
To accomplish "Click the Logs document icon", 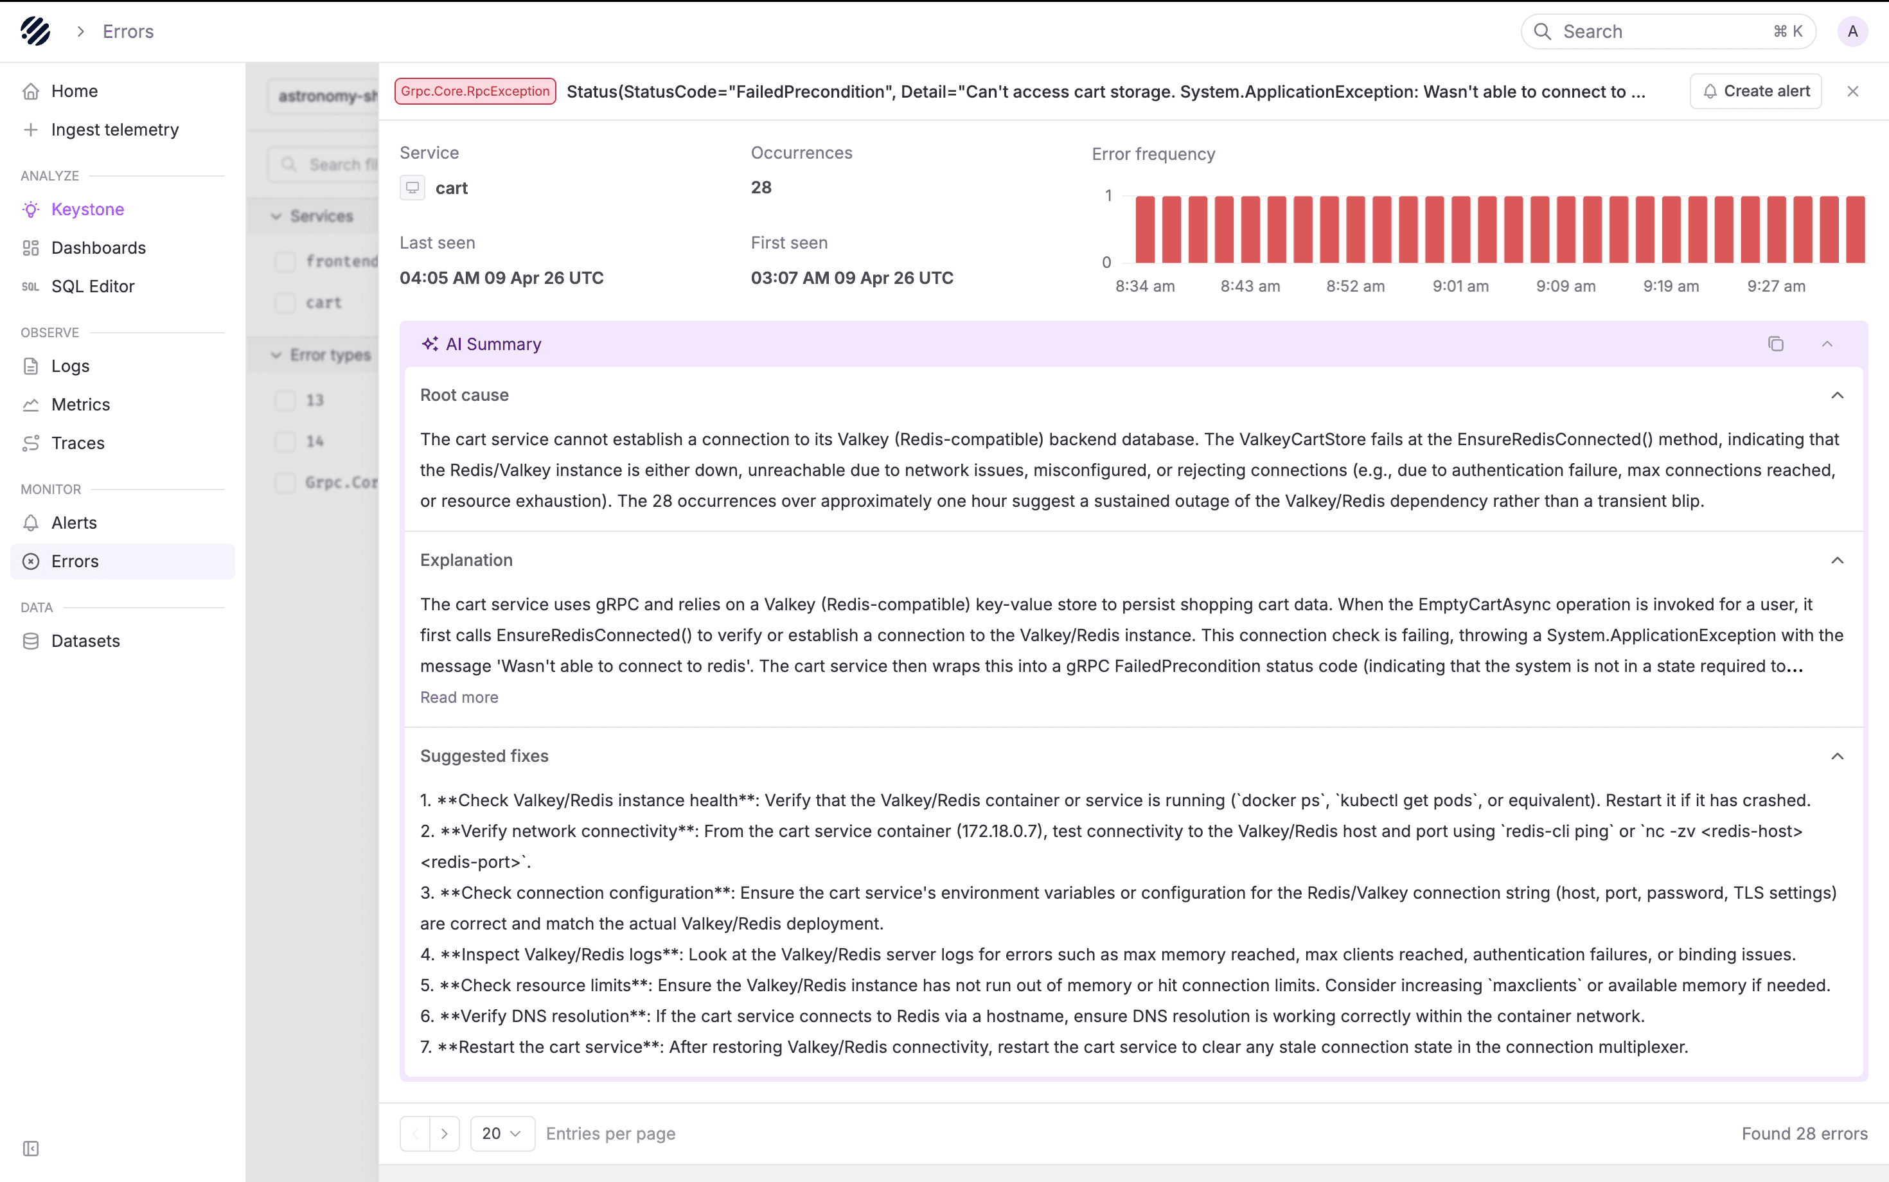I will click(x=30, y=366).
